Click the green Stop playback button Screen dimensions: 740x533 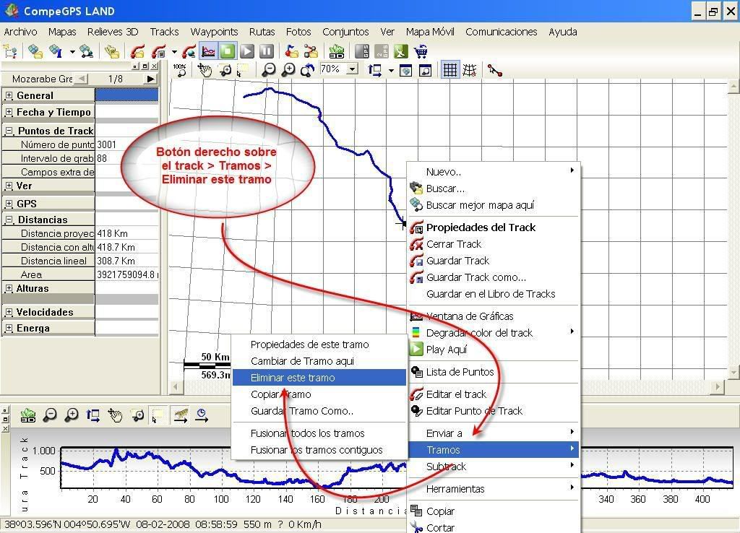[x=228, y=51]
